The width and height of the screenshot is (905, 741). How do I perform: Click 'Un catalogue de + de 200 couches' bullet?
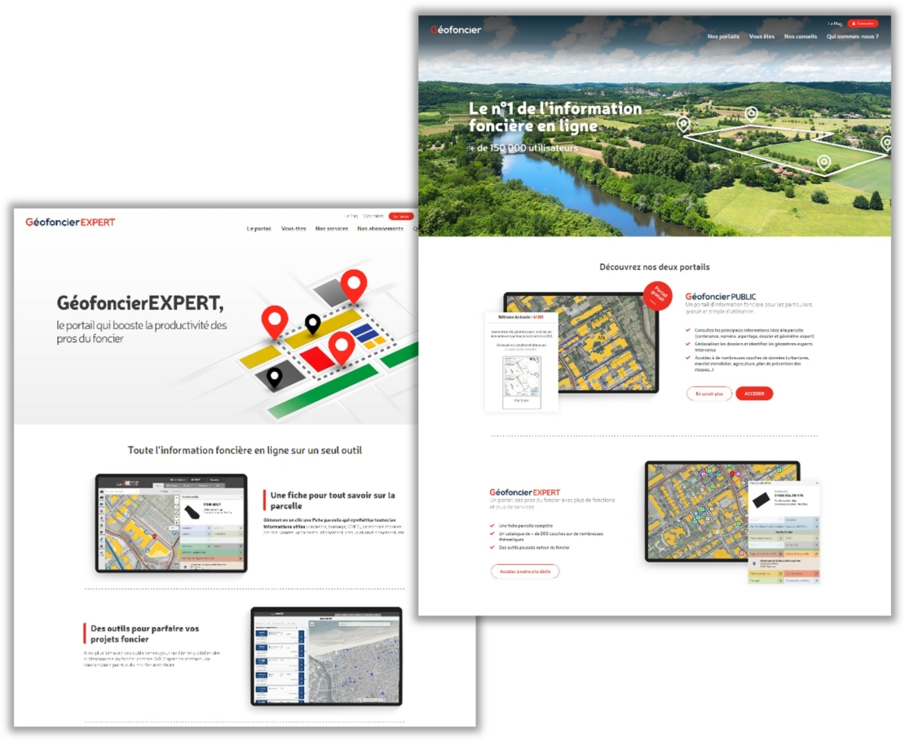click(550, 536)
